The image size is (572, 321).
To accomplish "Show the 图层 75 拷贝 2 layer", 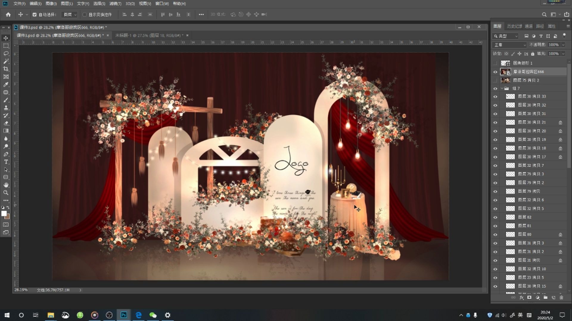I will point(495,80).
